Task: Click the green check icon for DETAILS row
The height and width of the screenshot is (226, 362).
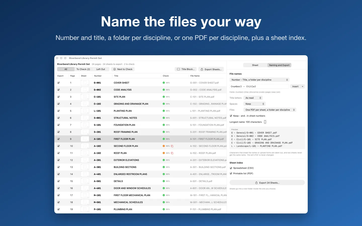Action: (x=164, y=181)
